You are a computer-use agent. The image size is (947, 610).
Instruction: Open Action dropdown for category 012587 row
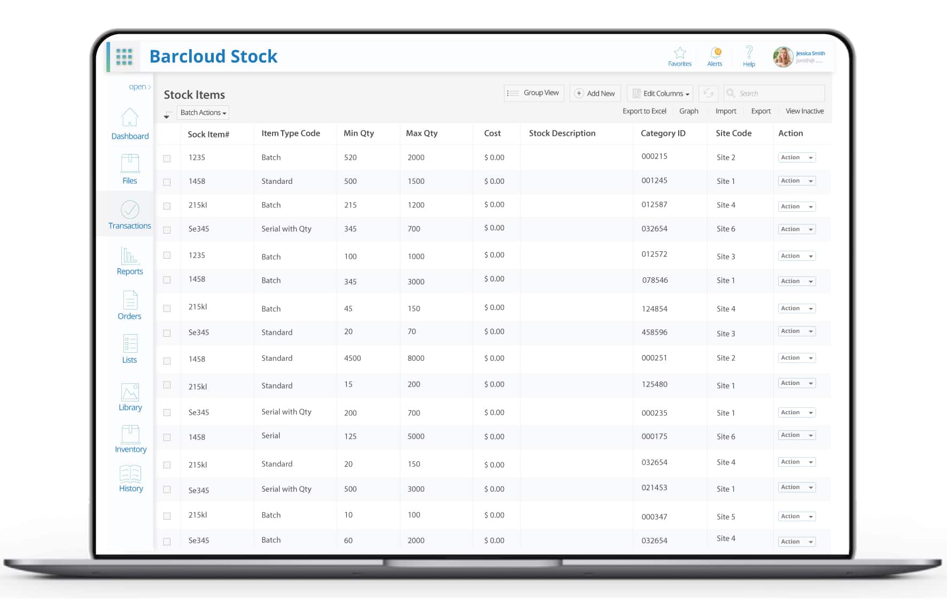coord(797,206)
